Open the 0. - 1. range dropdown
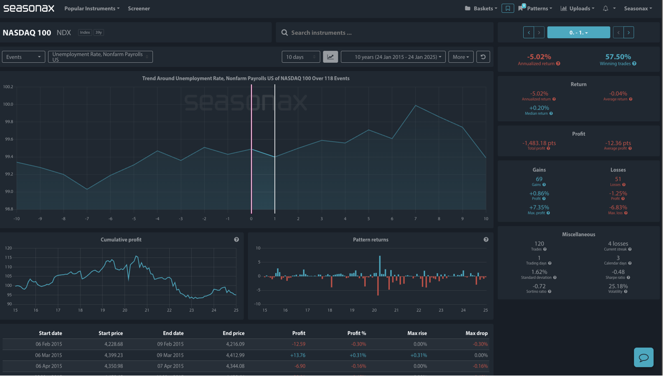Screen dimensions: 663x376 tap(579, 32)
